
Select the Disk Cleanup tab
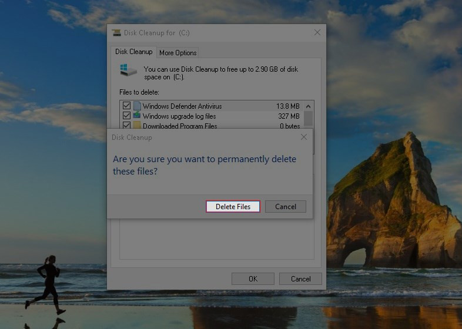134,52
